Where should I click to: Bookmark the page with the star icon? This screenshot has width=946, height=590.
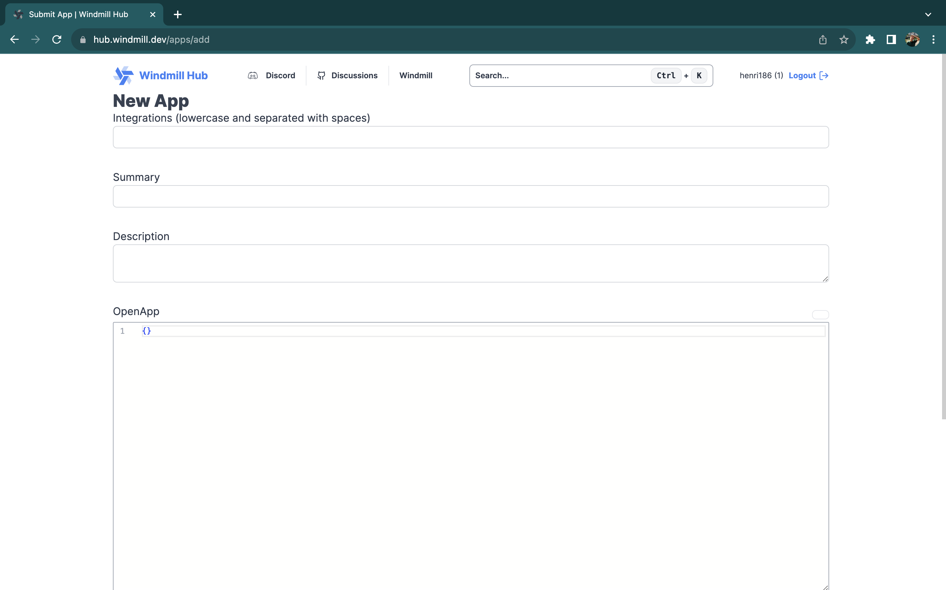pos(844,39)
